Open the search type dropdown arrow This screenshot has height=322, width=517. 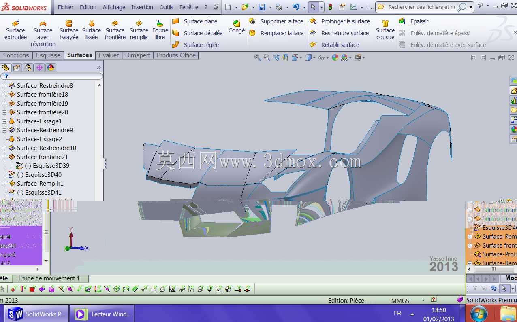pyautogui.click(x=471, y=7)
